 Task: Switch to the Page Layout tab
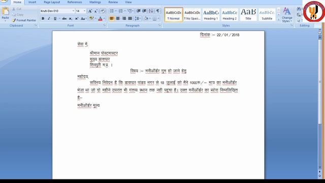(x=52, y=2)
